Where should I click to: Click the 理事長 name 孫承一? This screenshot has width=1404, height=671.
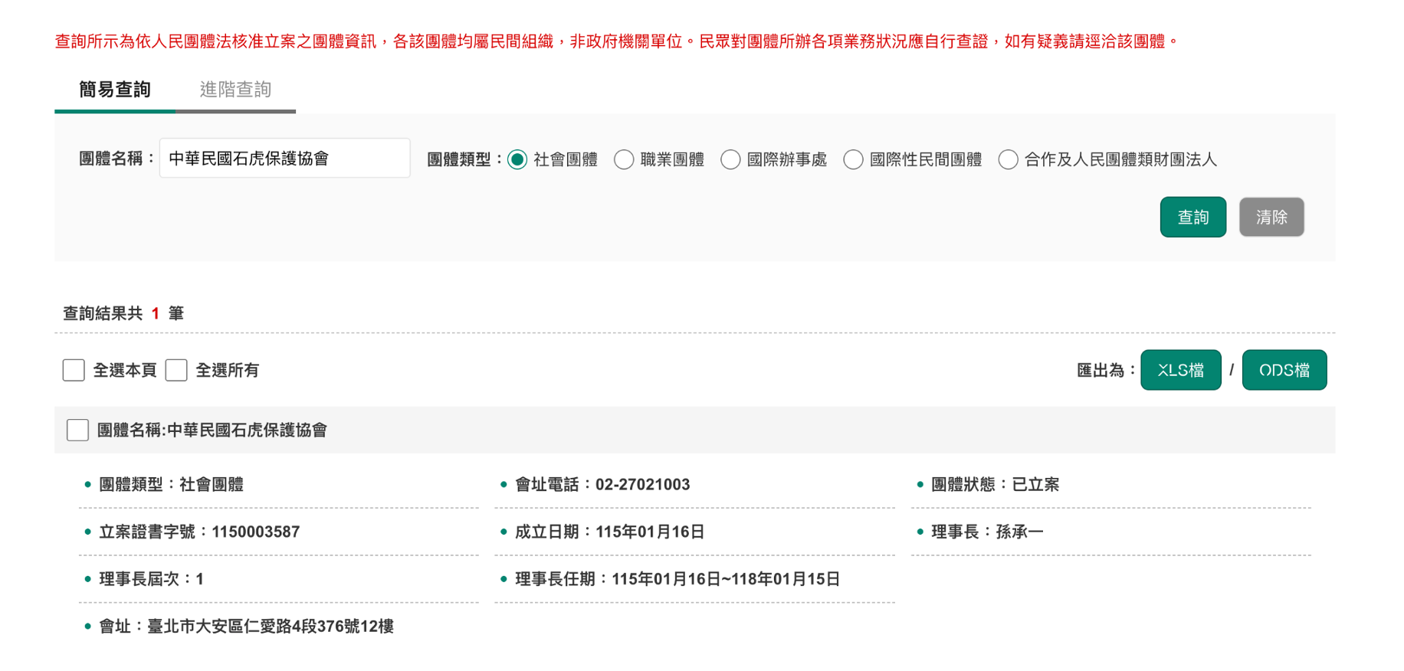1019,532
